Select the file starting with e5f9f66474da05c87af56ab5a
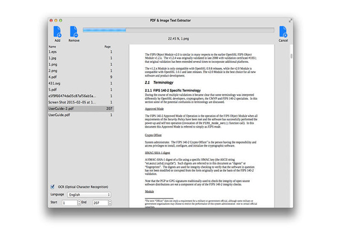 click(81, 96)
